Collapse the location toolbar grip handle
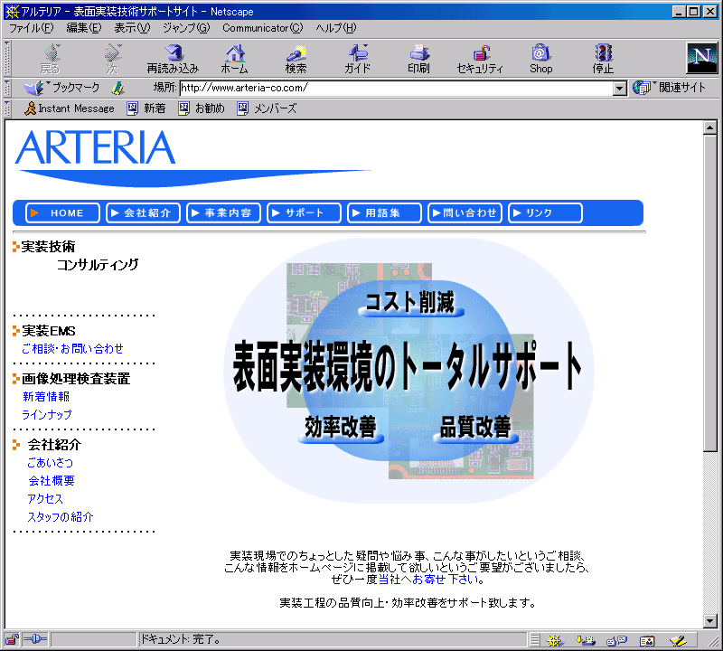723x651 pixels. [7, 88]
